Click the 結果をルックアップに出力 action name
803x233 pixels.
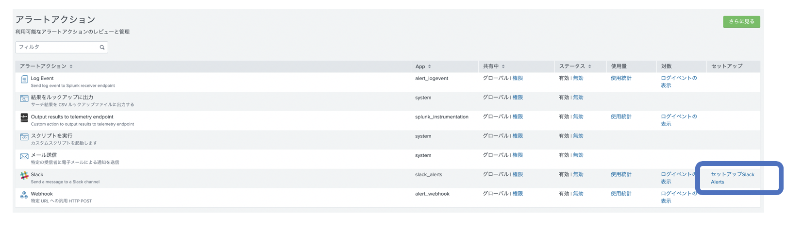[x=62, y=98]
